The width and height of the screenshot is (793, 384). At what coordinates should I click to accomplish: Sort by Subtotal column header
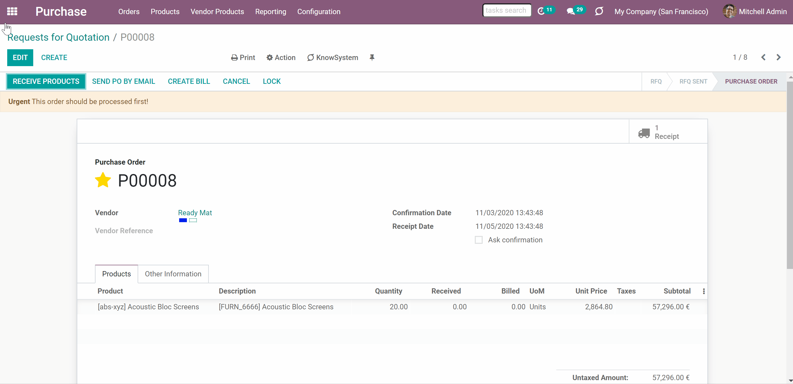(x=677, y=291)
